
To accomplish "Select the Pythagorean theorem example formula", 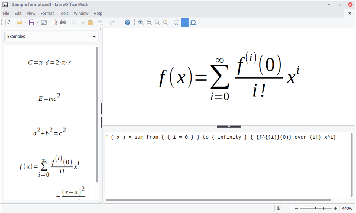I will click(50, 132).
